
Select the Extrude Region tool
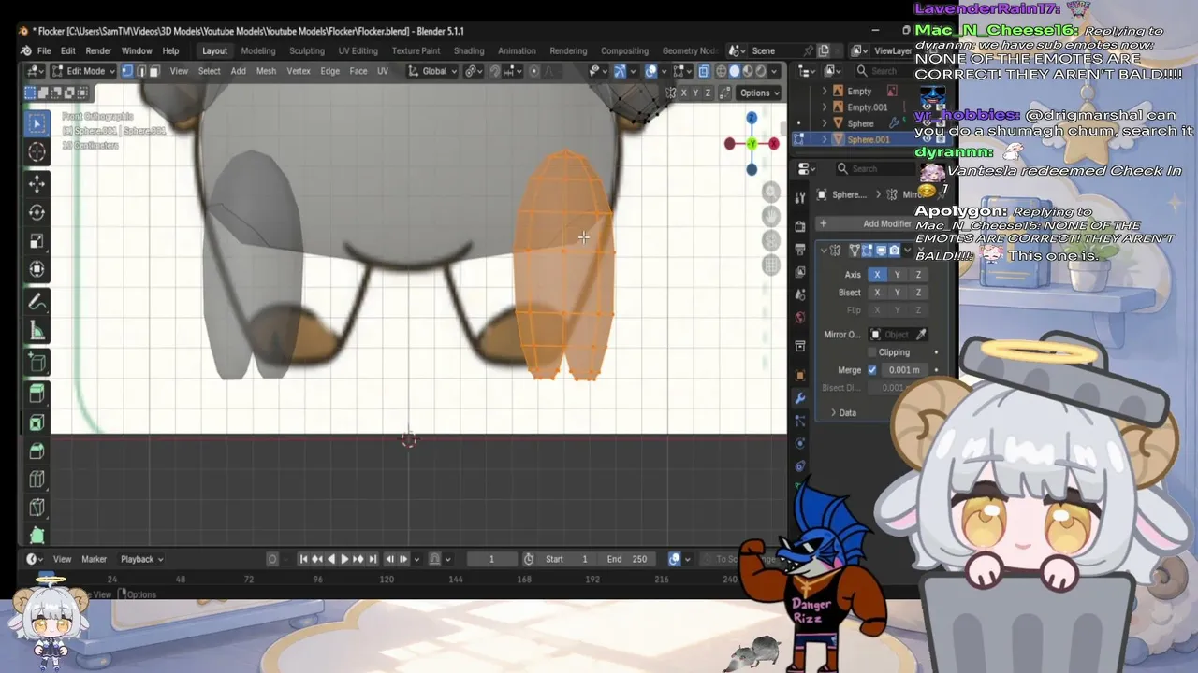pyautogui.click(x=37, y=393)
